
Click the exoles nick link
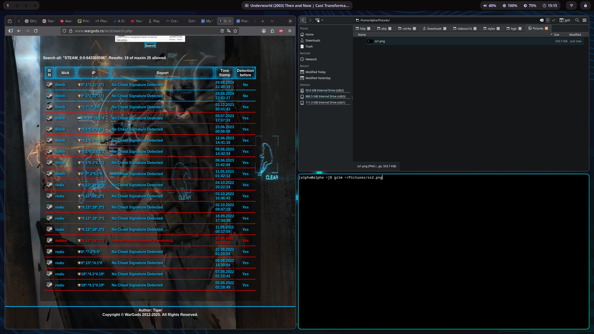[x=61, y=241]
